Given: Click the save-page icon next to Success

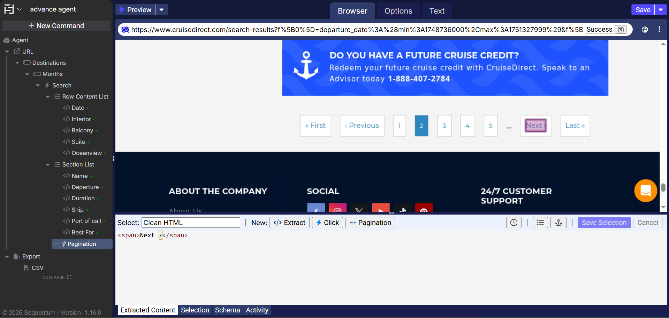Looking at the screenshot, I should [x=621, y=30].
